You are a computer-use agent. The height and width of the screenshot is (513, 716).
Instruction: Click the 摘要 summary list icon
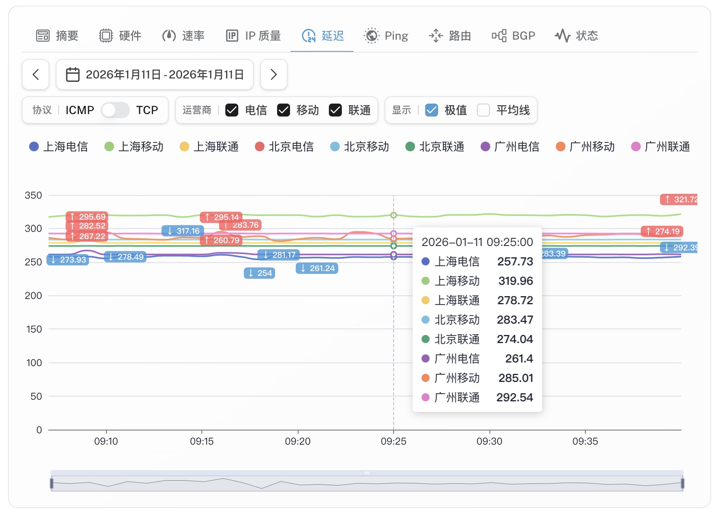(43, 36)
